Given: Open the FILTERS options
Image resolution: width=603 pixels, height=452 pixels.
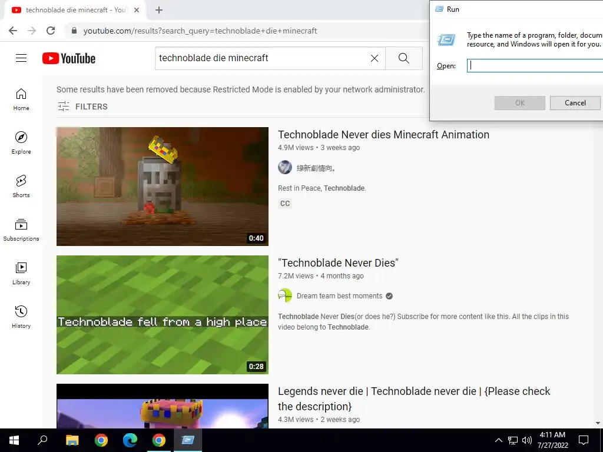Looking at the screenshot, I should (82, 107).
